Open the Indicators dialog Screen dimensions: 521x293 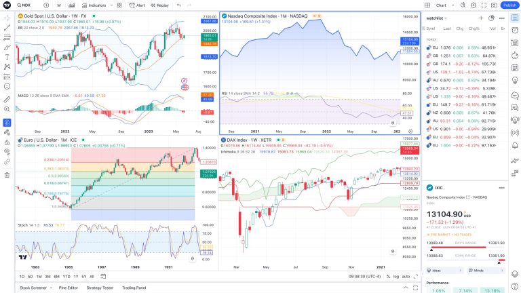pos(94,5)
